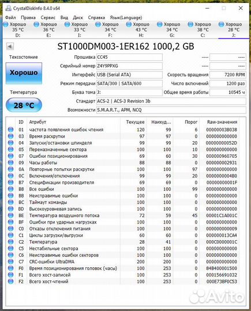Select disk J: status tab

(x=234, y=30)
